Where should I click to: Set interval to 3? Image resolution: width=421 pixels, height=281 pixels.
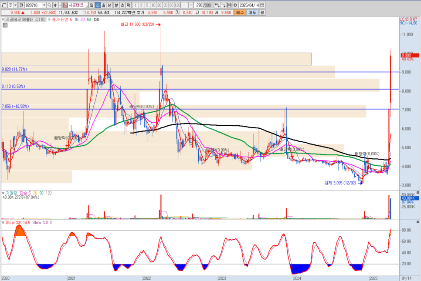click(x=141, y=5)
